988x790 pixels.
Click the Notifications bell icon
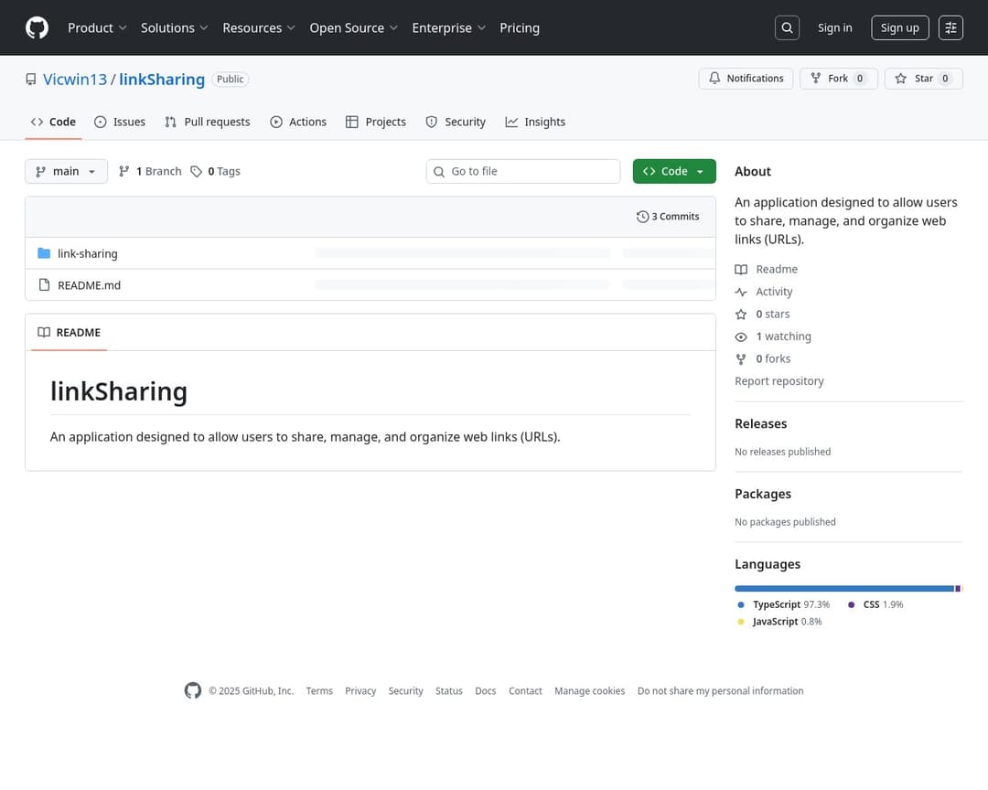714,78
